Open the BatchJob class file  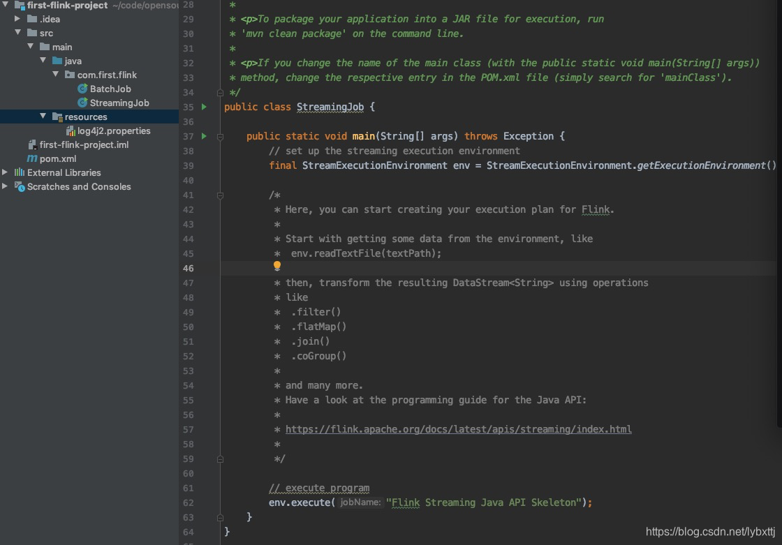click(110, 89)
